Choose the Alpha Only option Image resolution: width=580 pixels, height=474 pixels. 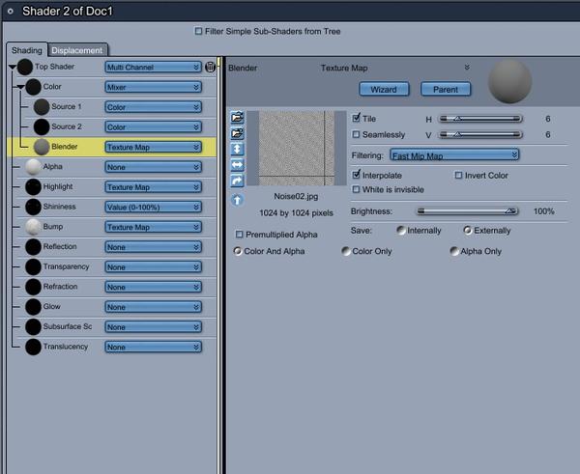pos(454,251)
